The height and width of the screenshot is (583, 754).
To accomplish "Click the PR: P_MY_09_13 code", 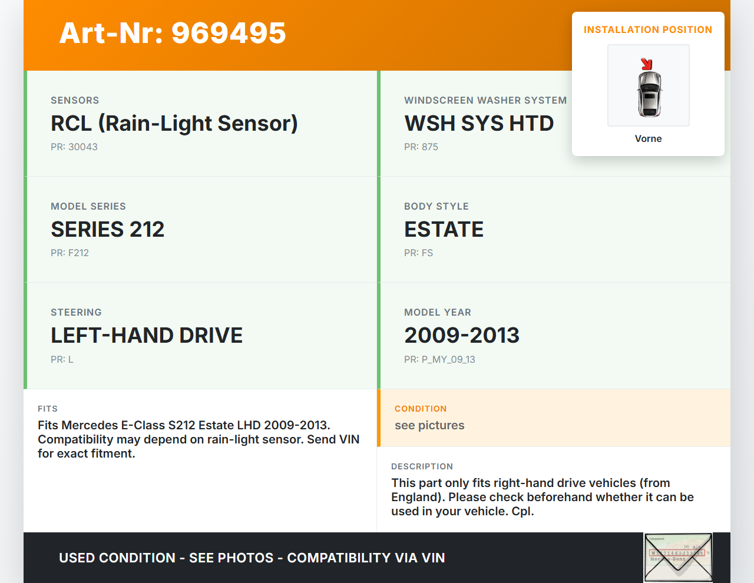I will (439, 359).
